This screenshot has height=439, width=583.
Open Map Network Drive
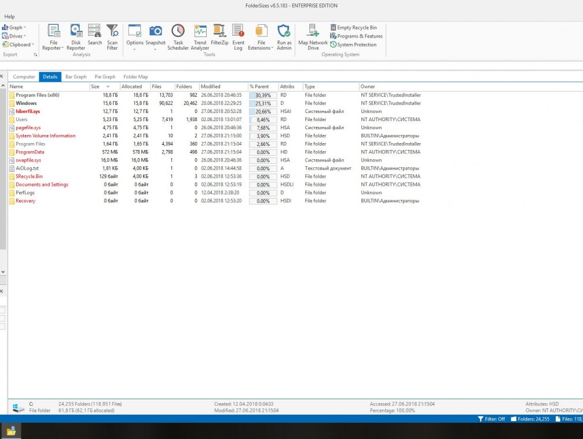click(313, 37)
